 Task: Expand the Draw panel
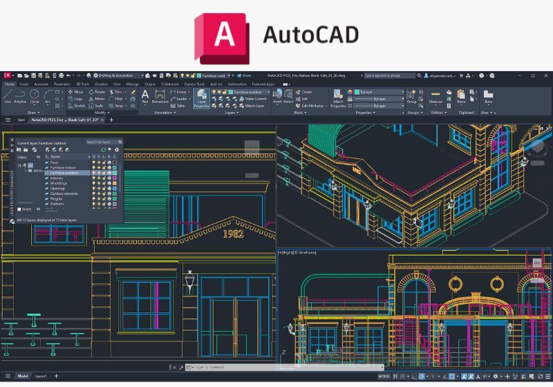(33, 113)
